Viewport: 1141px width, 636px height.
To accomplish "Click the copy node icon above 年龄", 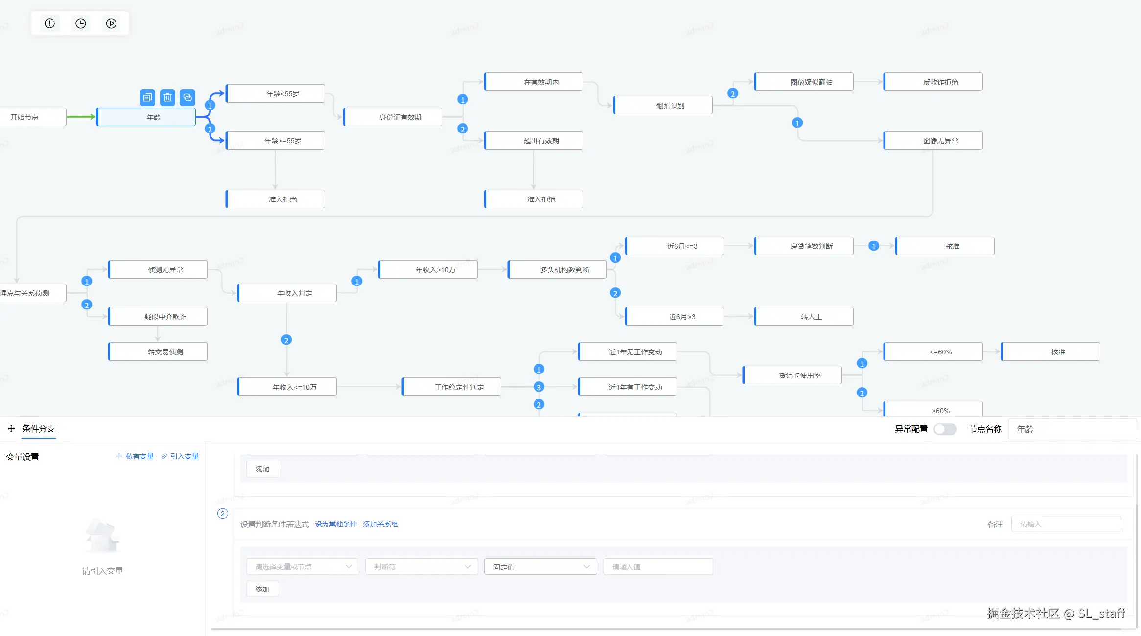I will pyautogui.click(x=147, y=97).
